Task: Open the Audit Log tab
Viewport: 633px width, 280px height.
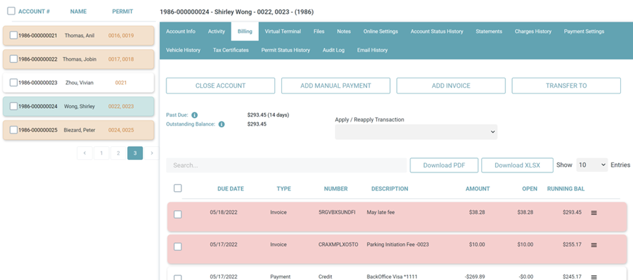Action: coord(333,50)
